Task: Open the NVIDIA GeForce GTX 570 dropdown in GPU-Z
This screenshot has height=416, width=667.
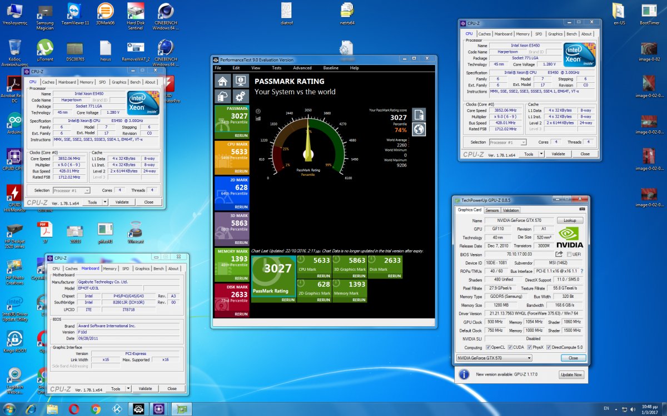Action: point(494,358)
